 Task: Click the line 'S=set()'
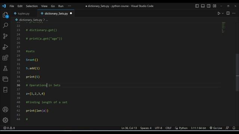tap(32, 60)
